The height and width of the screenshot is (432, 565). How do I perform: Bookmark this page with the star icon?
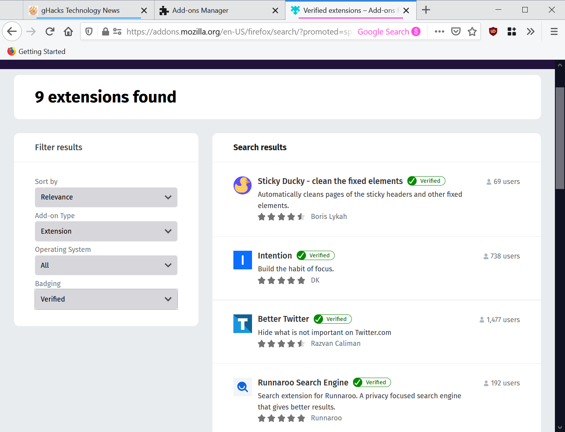[472, 32]
